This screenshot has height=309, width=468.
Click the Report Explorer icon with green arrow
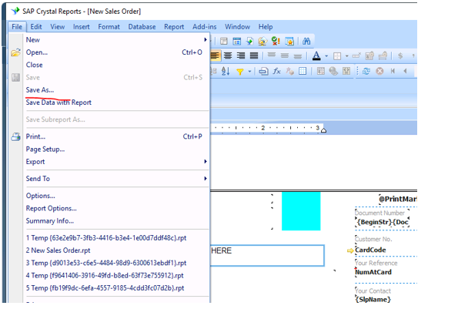tap(250, 41)
